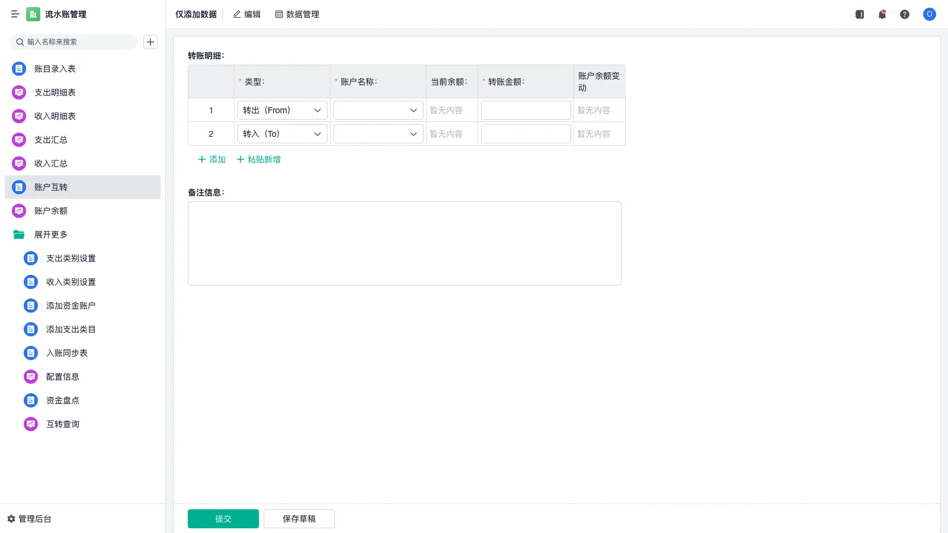Open 账目录入表 in sidebar

pyautogui.click(x=82, y=69)
